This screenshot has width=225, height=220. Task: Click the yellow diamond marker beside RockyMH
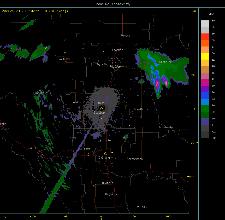coord(65,53)
